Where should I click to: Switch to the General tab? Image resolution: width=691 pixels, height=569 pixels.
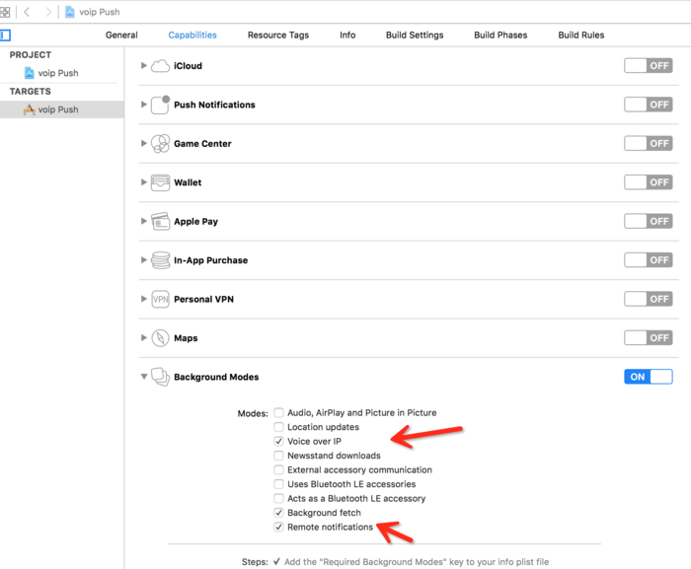121,35
